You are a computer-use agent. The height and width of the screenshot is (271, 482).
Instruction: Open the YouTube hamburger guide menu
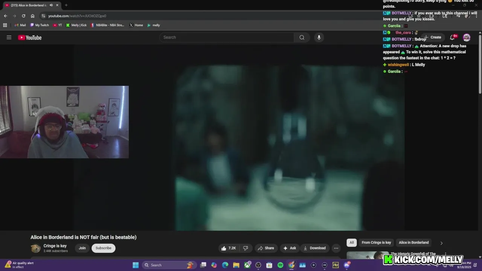tap(9, 37)
